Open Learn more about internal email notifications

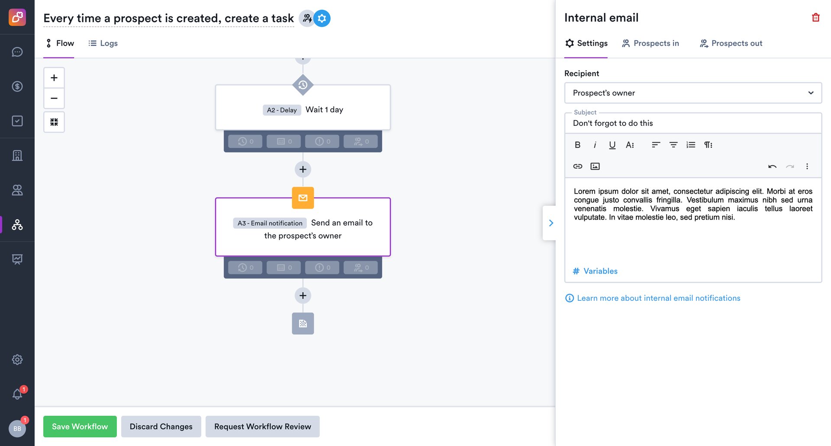click(x=658, y=298)
